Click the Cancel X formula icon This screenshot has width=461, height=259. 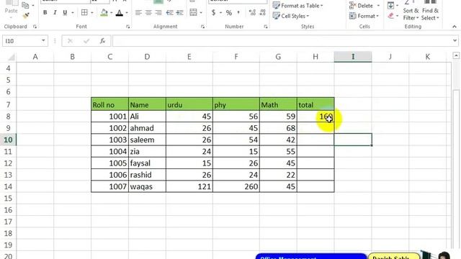(70, 41)
